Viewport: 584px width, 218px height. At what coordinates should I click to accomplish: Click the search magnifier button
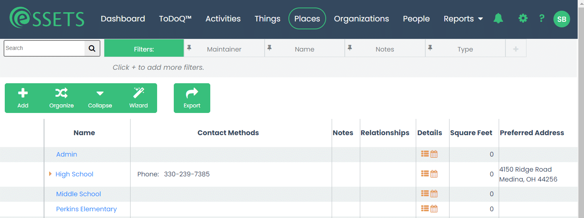(x=92, y=48)
